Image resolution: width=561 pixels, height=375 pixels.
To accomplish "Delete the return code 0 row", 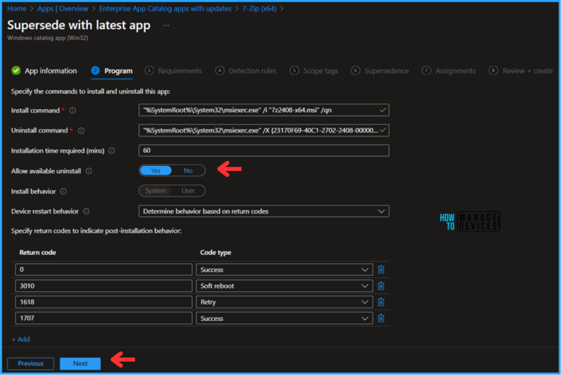I will point(381,269).
